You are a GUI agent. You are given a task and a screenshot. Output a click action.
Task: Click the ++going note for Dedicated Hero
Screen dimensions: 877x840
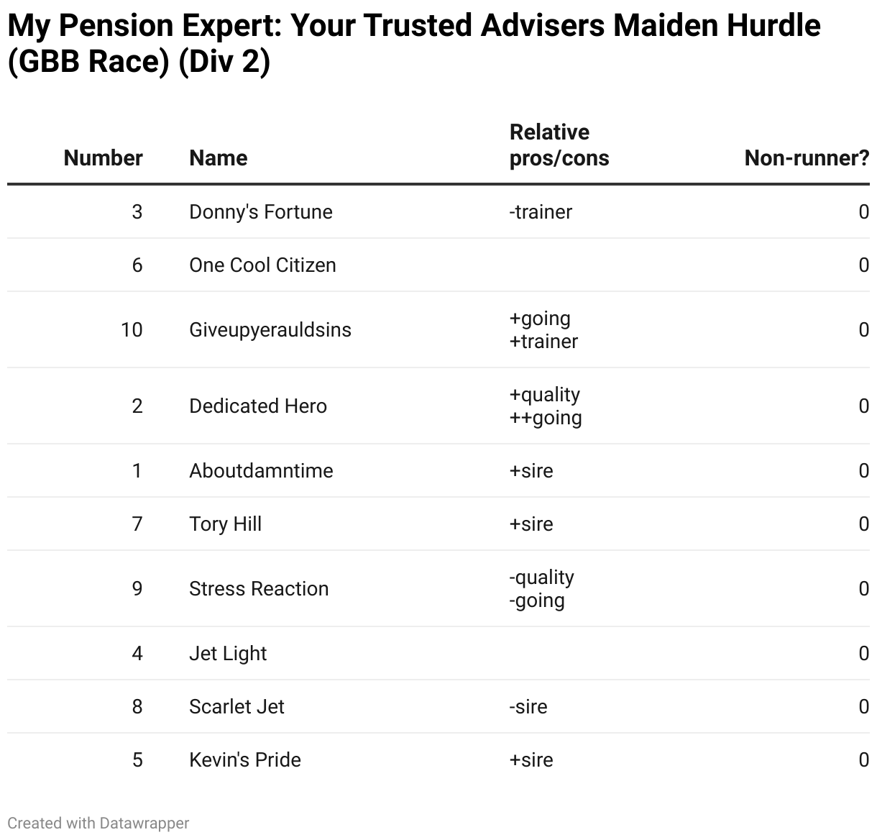(x=546, y=418)
